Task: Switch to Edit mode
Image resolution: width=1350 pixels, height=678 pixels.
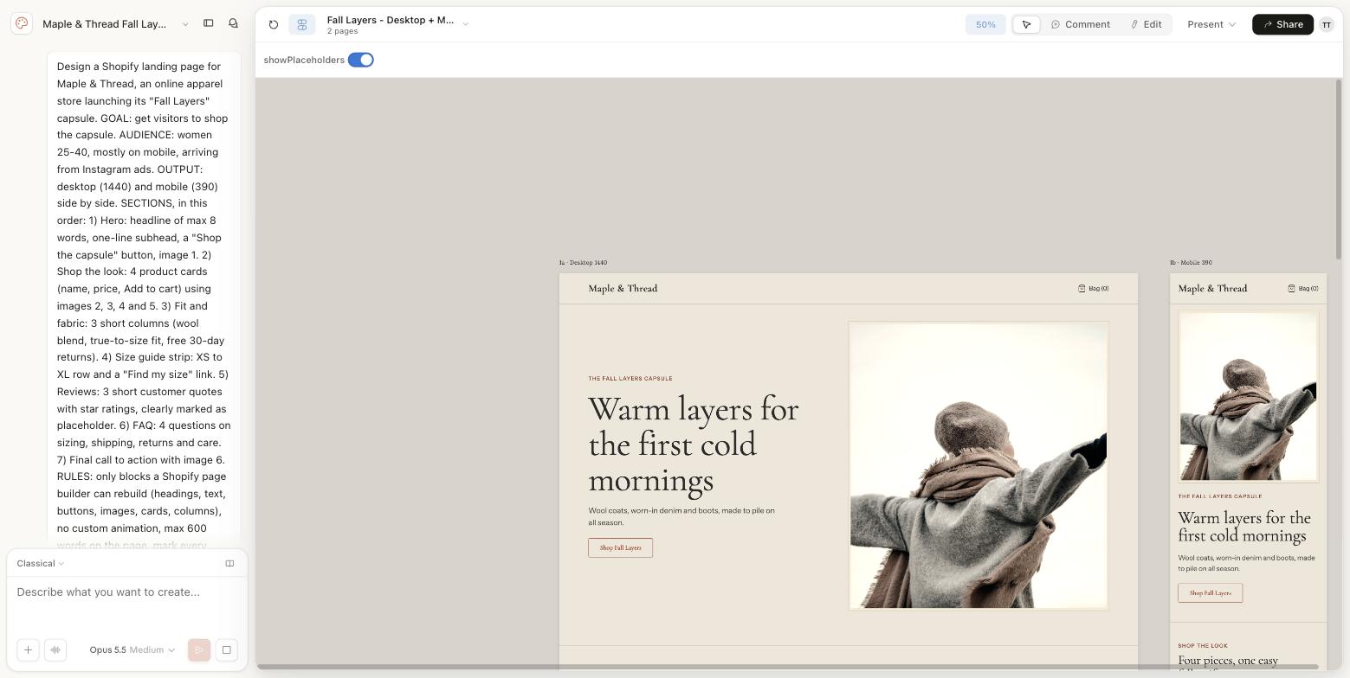Action: [1146, 24]
